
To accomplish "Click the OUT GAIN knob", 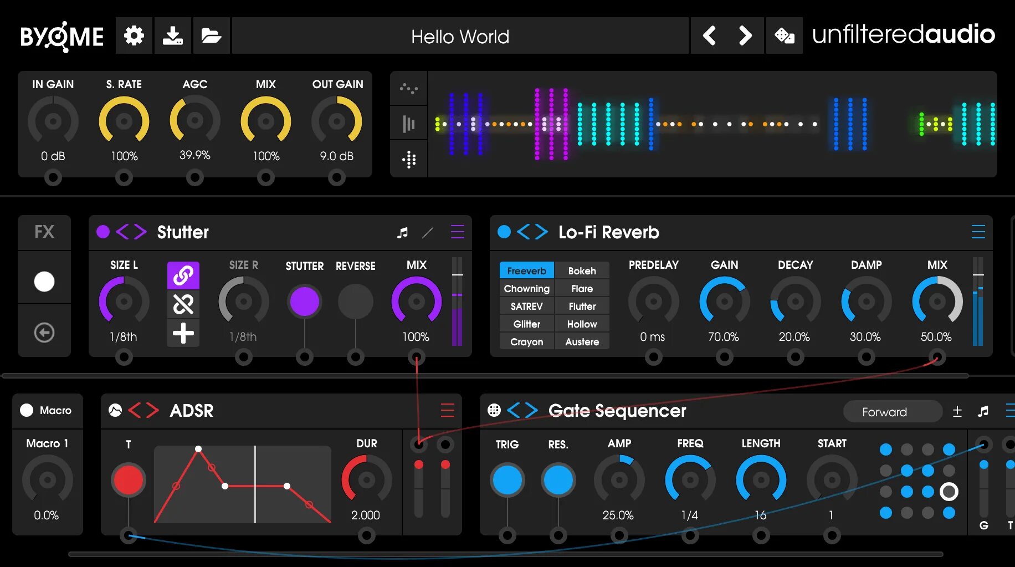I will pyautogui.click(x=337, y=121).
